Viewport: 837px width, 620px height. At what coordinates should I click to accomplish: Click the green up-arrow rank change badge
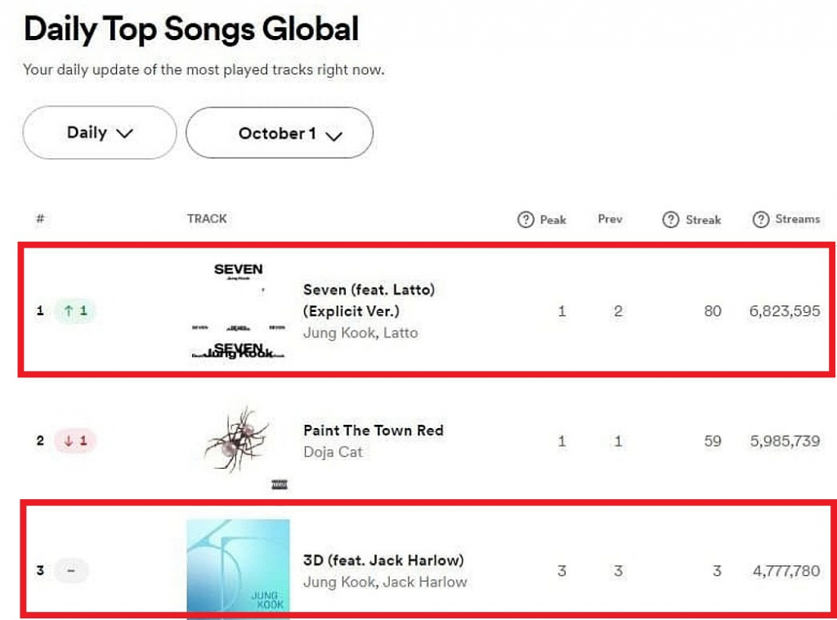(75, 310)
